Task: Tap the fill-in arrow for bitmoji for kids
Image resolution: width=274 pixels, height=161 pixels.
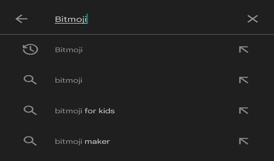Action: [244, 111]
